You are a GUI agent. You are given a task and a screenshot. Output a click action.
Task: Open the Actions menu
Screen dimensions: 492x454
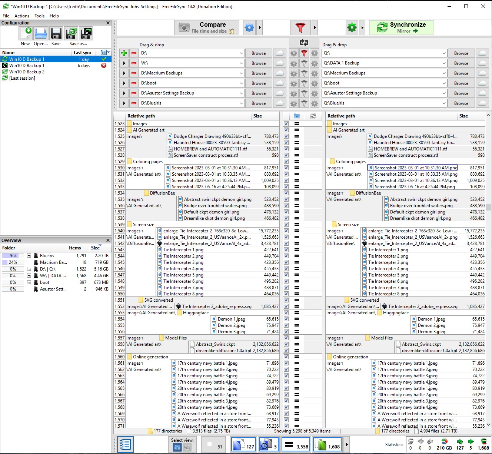pyautogui.click(x=22, y=16)
